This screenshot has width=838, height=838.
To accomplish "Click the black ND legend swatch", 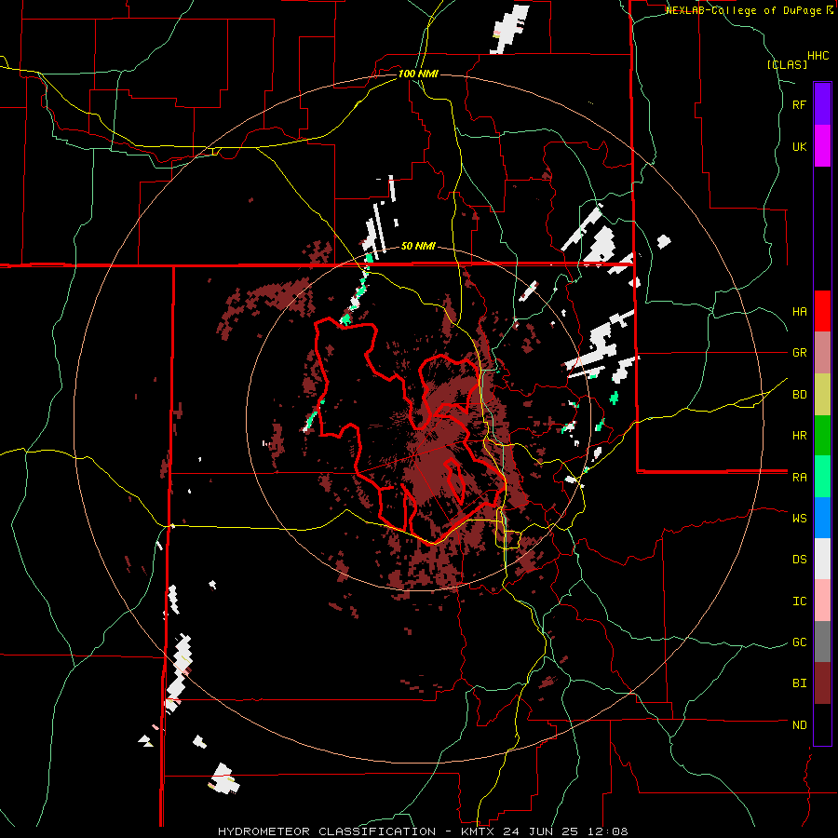I will 822,724.
